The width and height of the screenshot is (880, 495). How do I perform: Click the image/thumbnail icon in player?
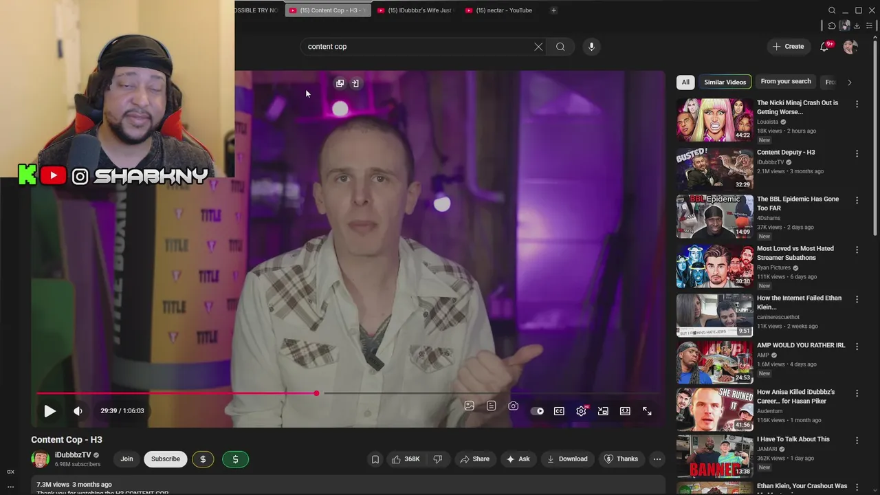[469, 406]
